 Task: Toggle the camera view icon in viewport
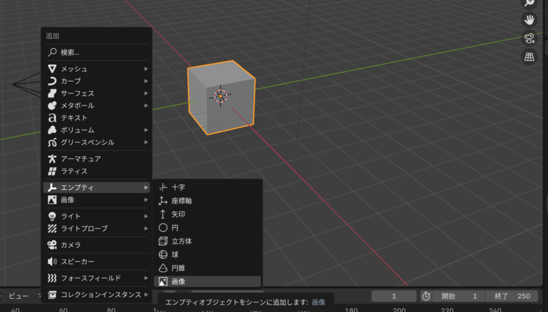pos(529,38)
